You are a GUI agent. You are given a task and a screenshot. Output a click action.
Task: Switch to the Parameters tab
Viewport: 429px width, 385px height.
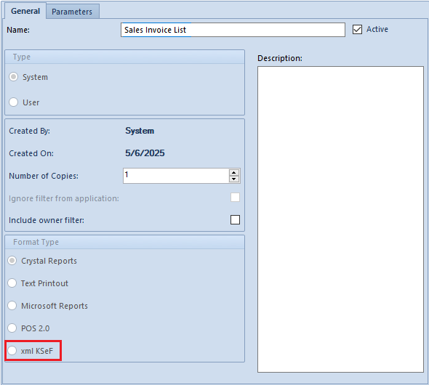tap(73, 12)
